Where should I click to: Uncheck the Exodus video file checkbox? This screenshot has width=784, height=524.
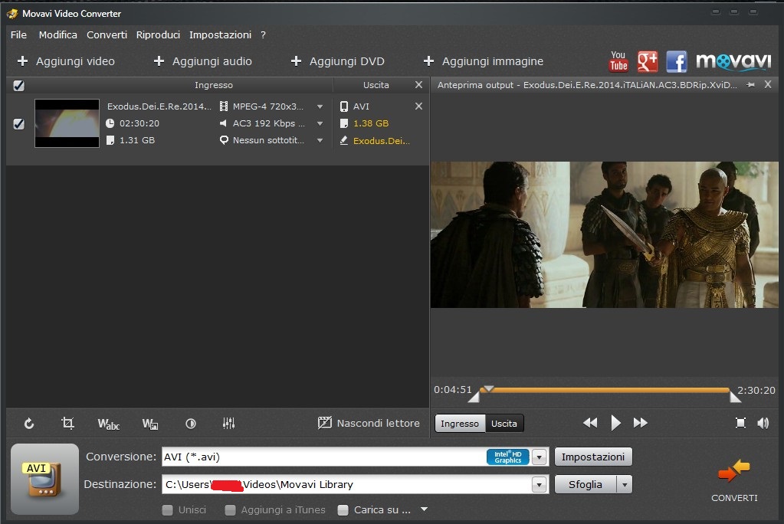point(18,123)
